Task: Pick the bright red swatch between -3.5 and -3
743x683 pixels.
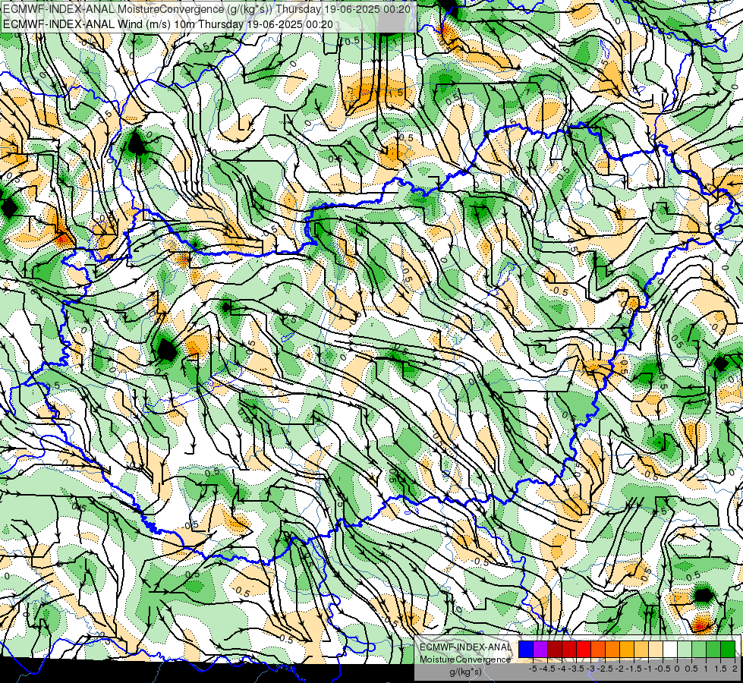Action: 584,650
